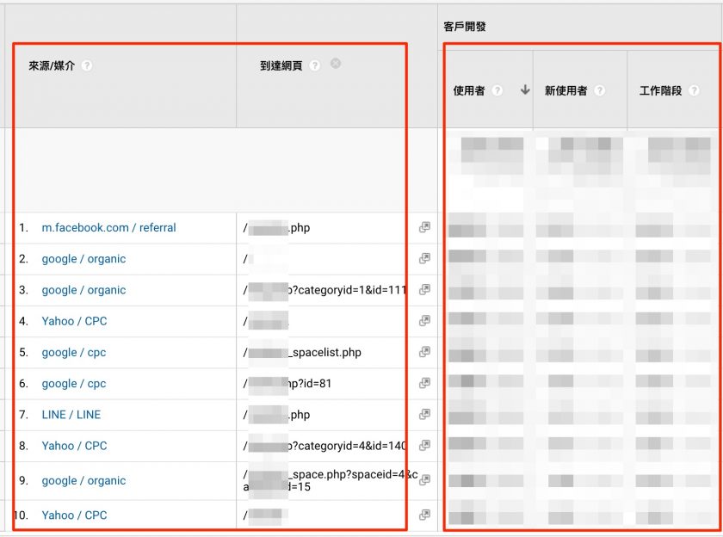Open row 1 landing page in new window
This screenshot has width=723, height=537.
pyautogui.click(x=424, y=228)
